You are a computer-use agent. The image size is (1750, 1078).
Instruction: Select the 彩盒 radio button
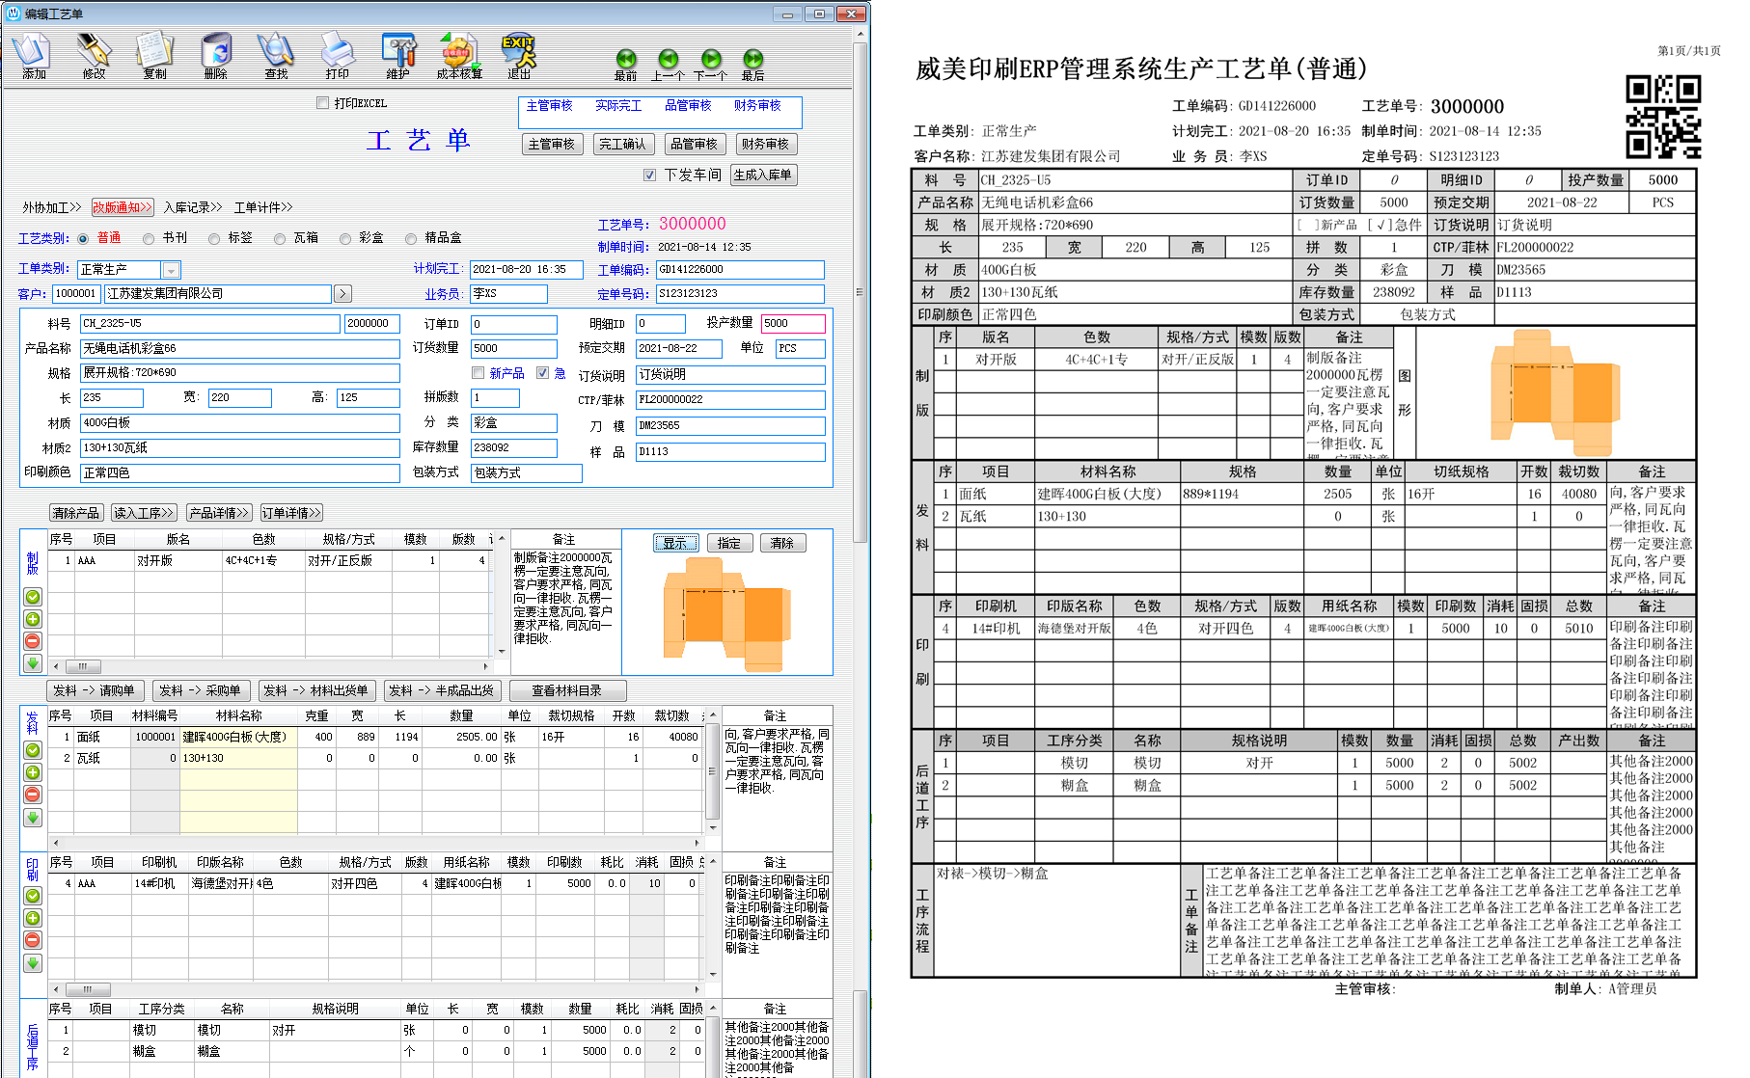(x=345, y=238)
